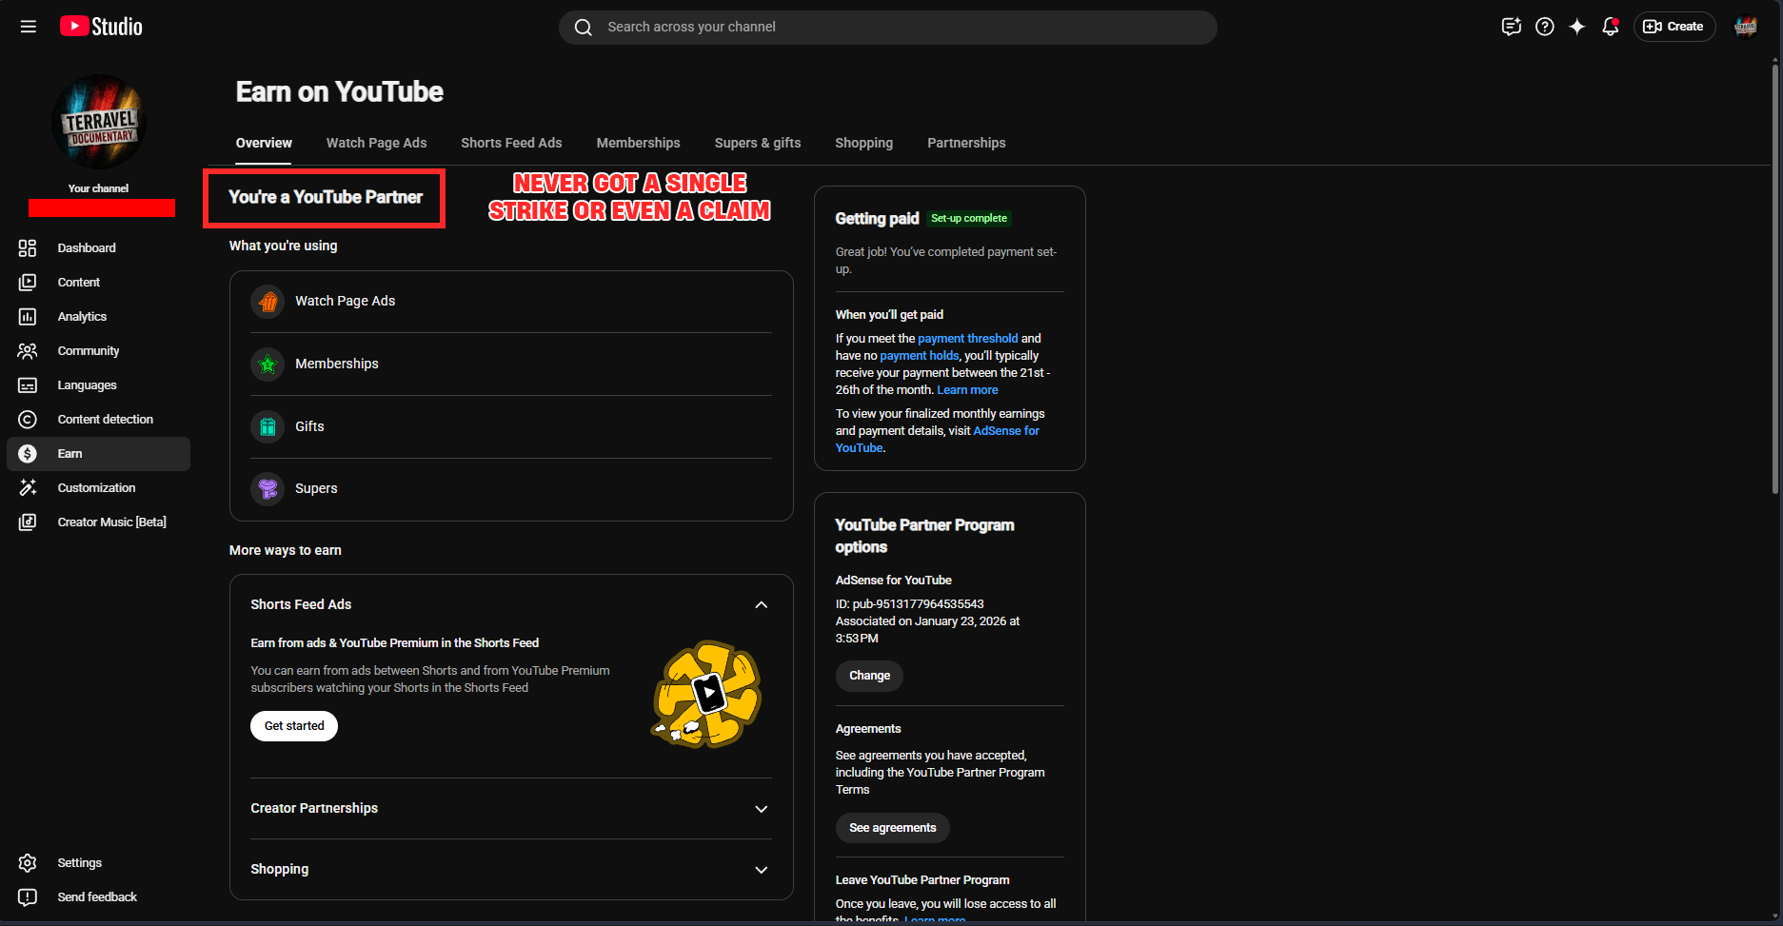Image resolution: width=1783 pixels, height=926 pixels.
Task: Click the Earn dollar icon
Action: coord(28,454)
